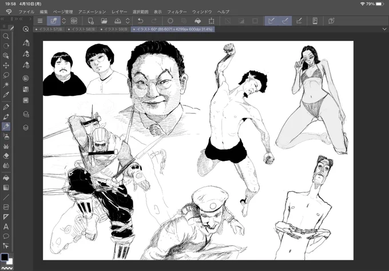Select the straight line Figure tool
Viewport: 389px width, 271px height.
point(6,197)
